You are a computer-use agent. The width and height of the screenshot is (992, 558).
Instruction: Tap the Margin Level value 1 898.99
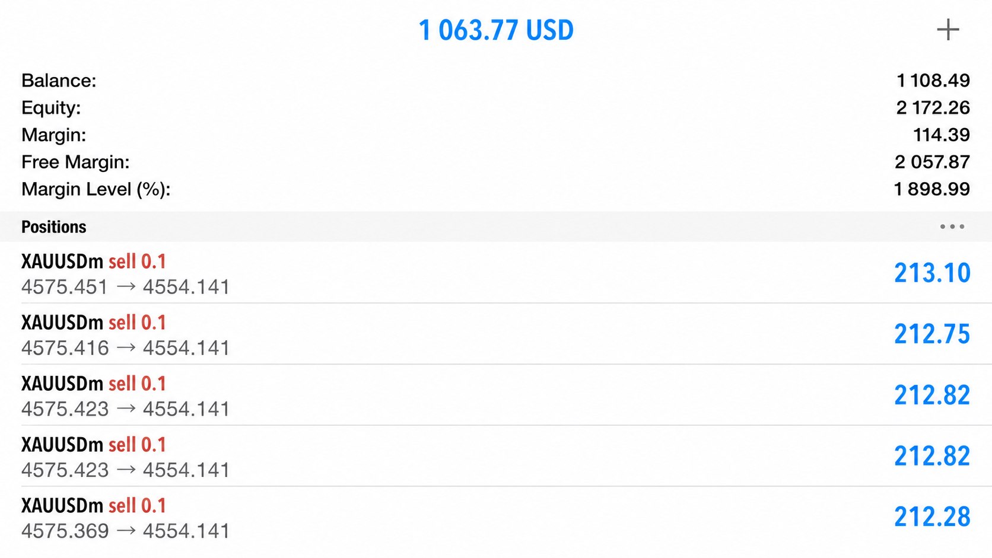pyautogui.click(x=931, y=189)
